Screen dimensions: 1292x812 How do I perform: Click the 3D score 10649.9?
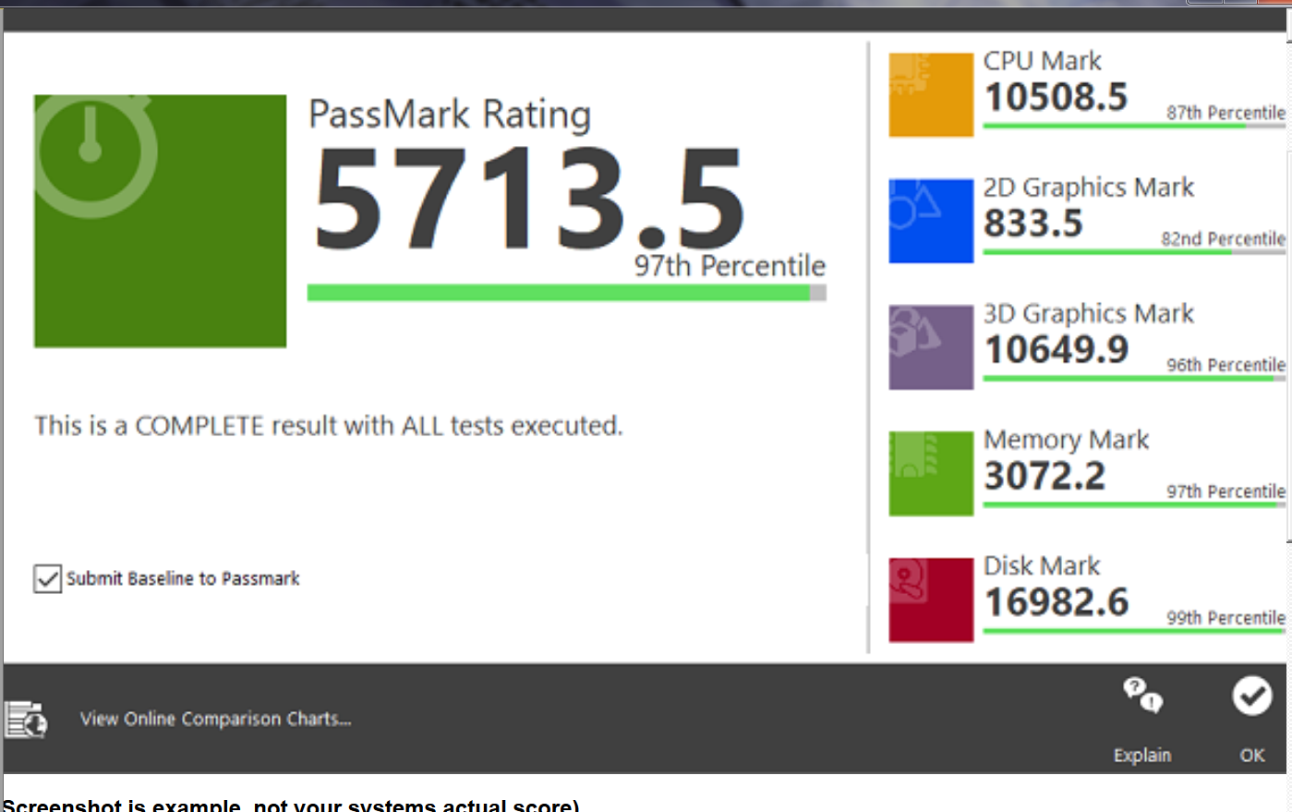[x=1057, y=350]
